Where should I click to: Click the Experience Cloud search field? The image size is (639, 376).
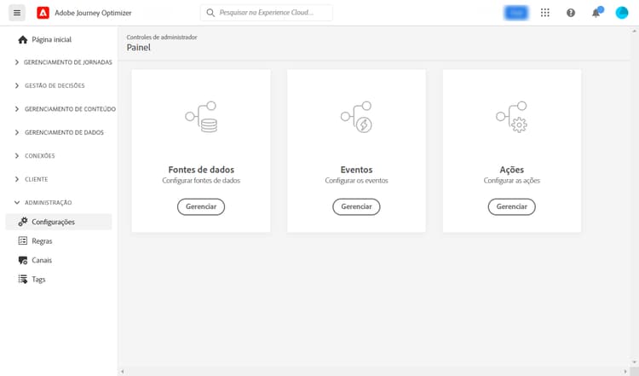tap(267, 13)
